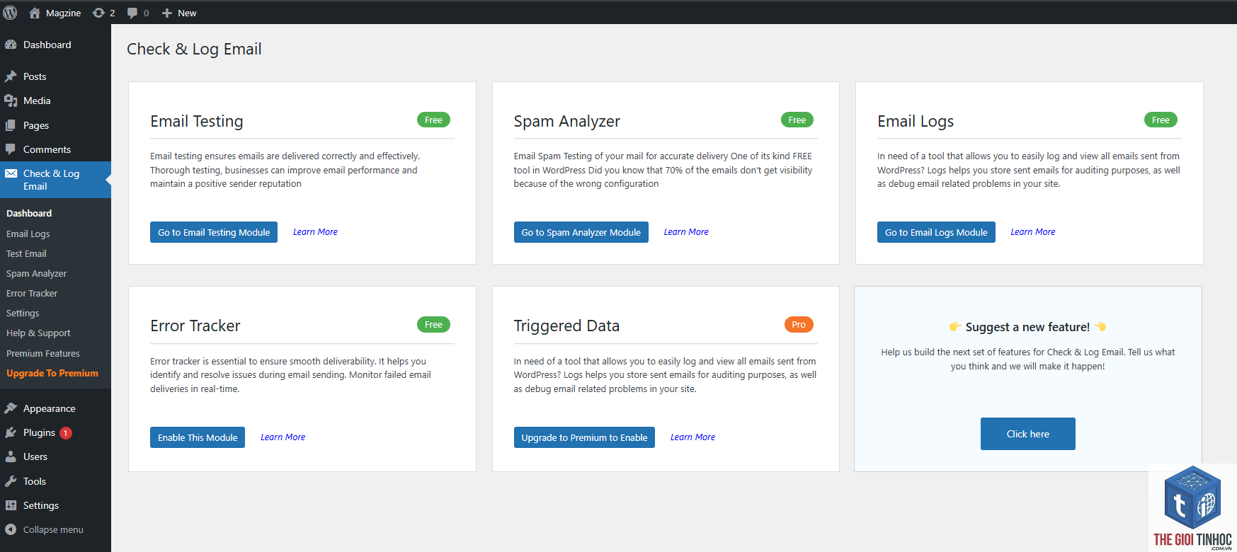Open Settings under Check & Log Email
This screenshot has width=1237, height=552.
(x=23, y=313)
